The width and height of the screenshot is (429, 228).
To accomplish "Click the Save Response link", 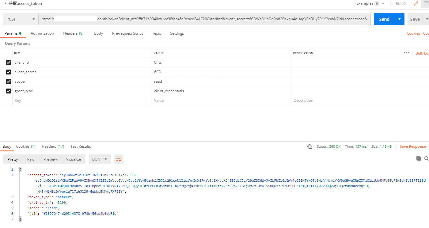I will point(412,146).
